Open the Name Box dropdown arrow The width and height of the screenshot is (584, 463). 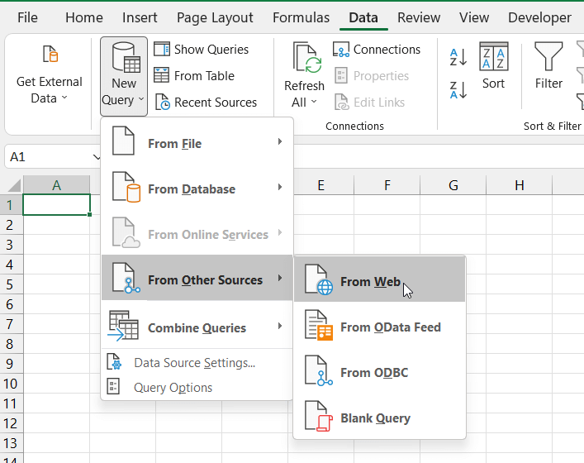96,157
